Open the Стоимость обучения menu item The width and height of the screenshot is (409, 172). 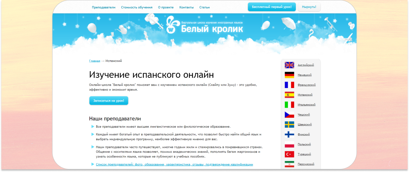point(137,7)
